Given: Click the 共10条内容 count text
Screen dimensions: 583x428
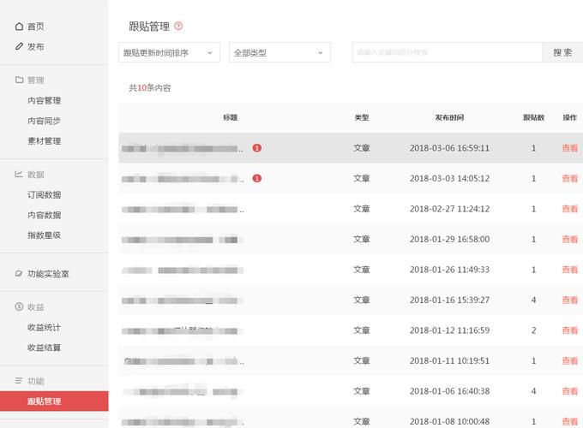Looking at the screenshot, I should [150, 88].
